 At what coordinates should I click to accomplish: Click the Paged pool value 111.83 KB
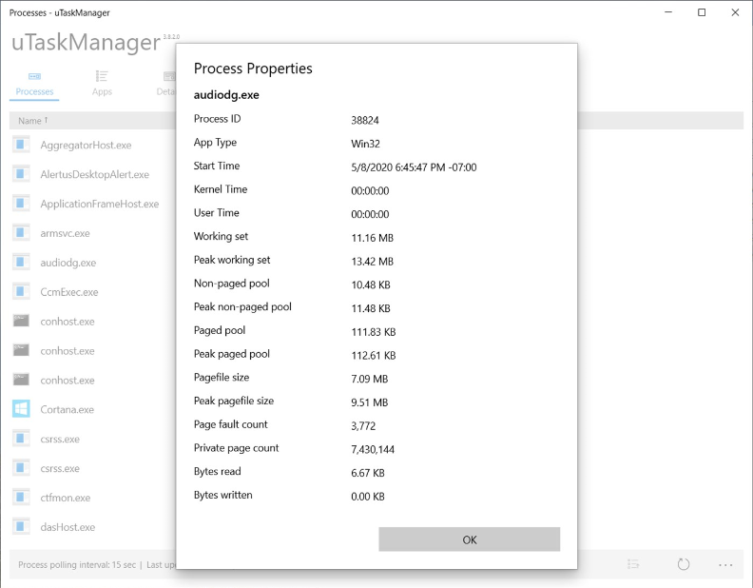point(374,332)
